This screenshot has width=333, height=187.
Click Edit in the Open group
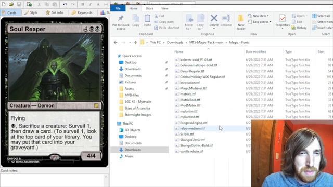click(297, 22)
